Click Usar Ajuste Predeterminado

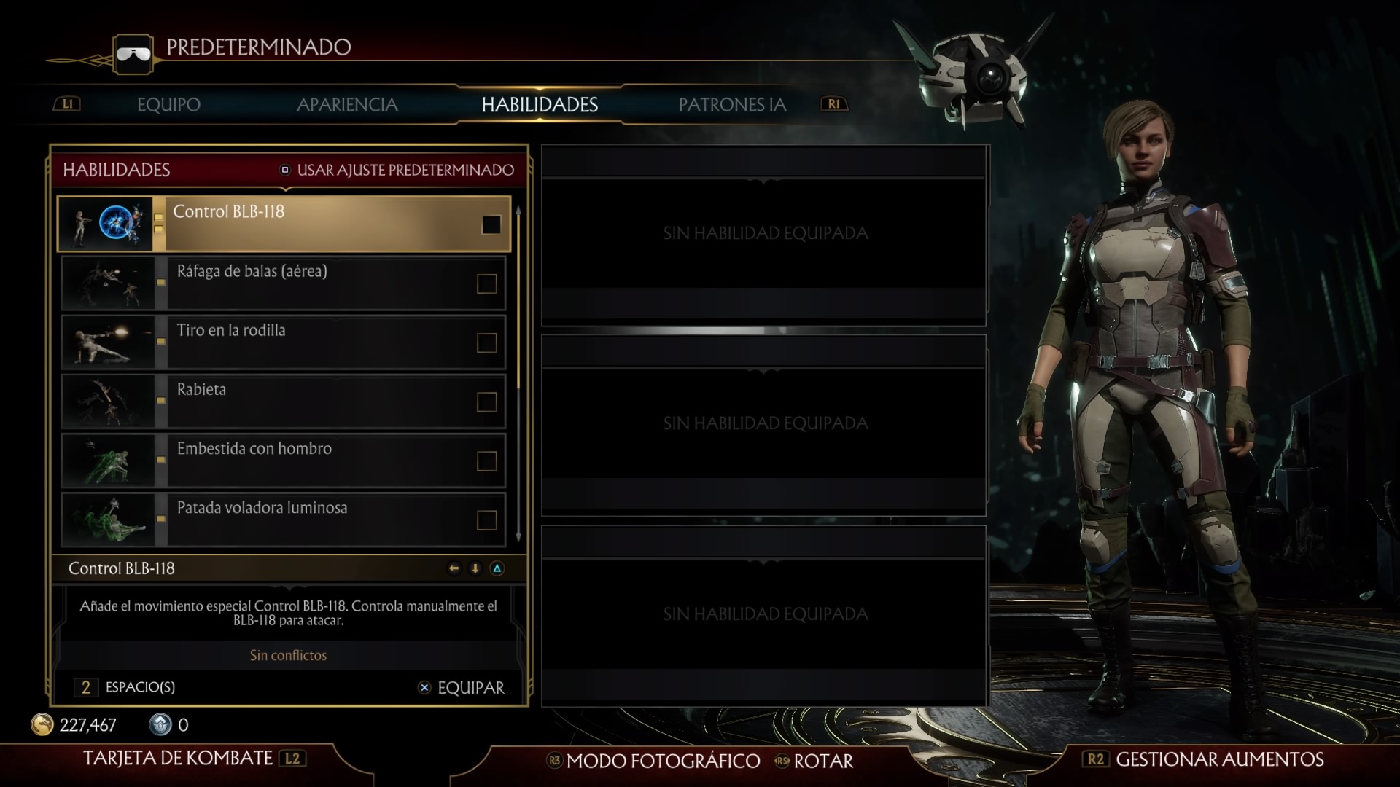pyautogui.click(x=397, y=170)
